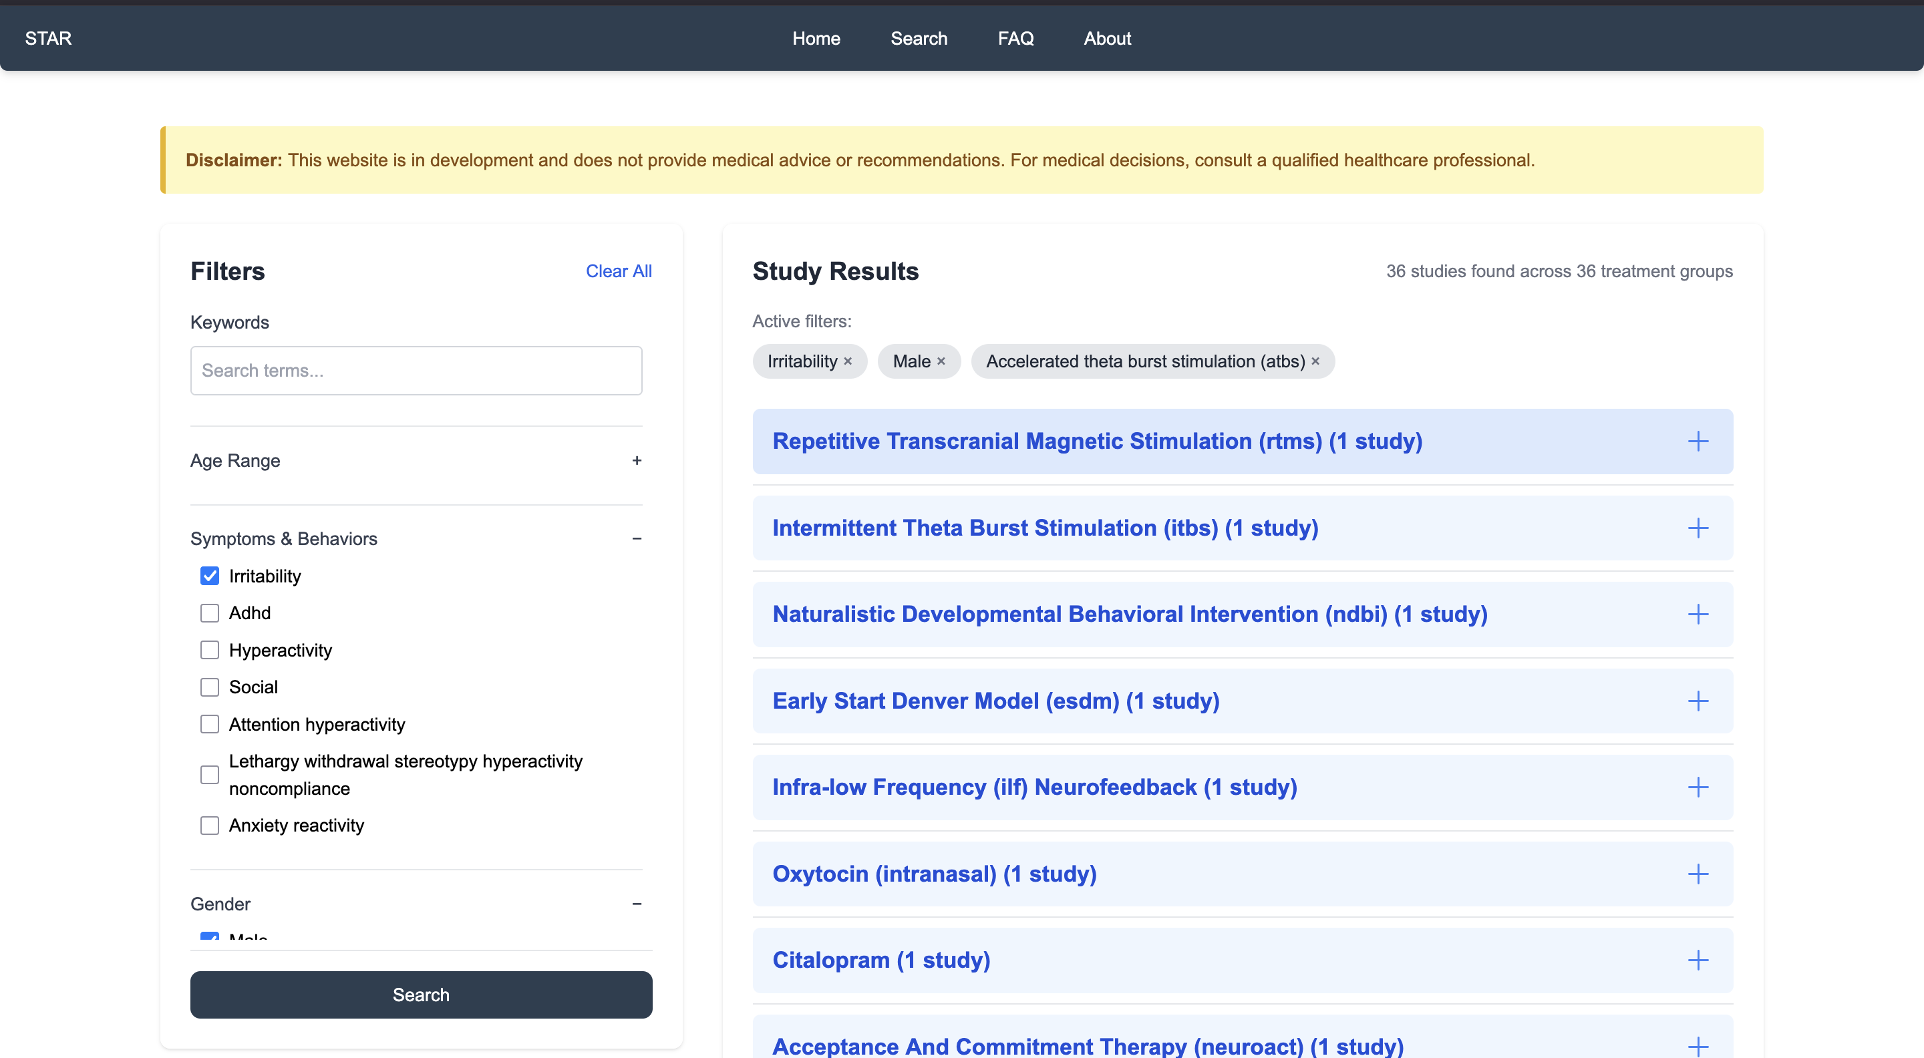Expand Intermittent Theta Burst Stimulation plus icon

1698,528
